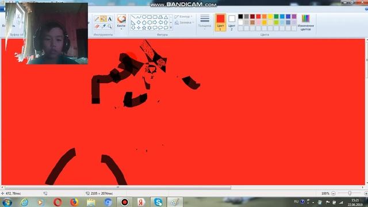
Task: Choose the Rectangle shape
Action: [149, 17]
